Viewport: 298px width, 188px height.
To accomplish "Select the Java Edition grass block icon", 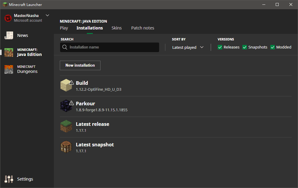I will pyautogui.click(x=9, y=52).
